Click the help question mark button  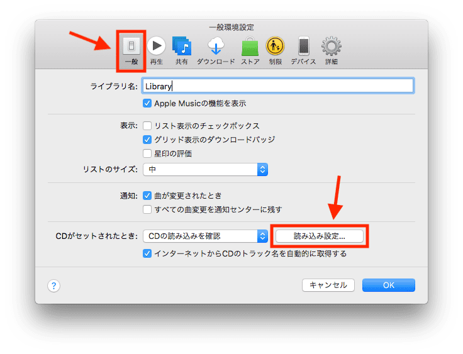pos(53,285)
